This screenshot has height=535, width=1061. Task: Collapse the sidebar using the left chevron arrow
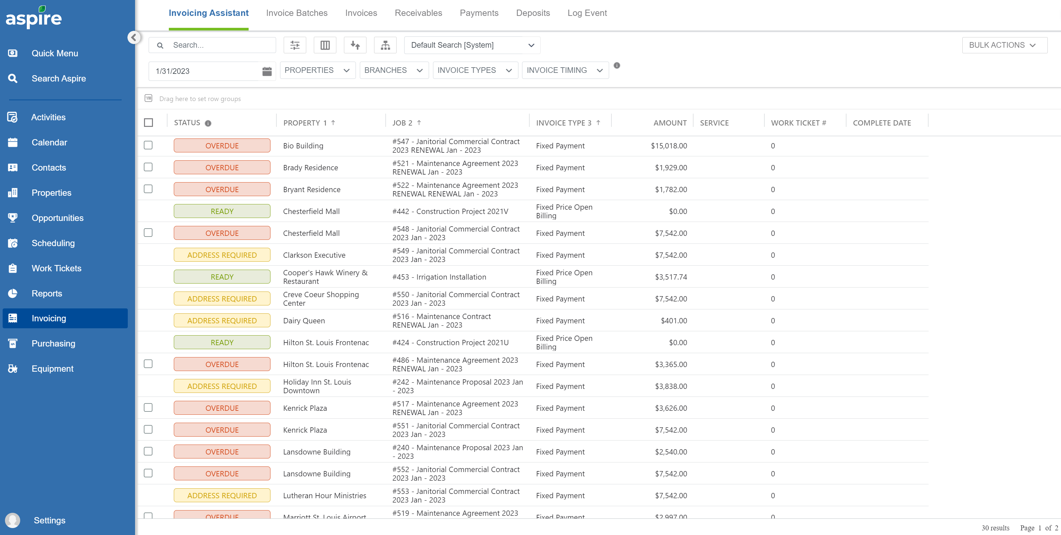(133, 37)
